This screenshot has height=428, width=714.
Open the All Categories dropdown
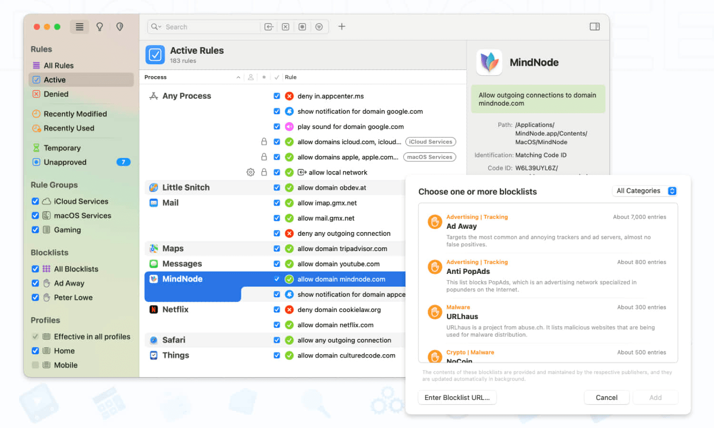click(645, 191)
